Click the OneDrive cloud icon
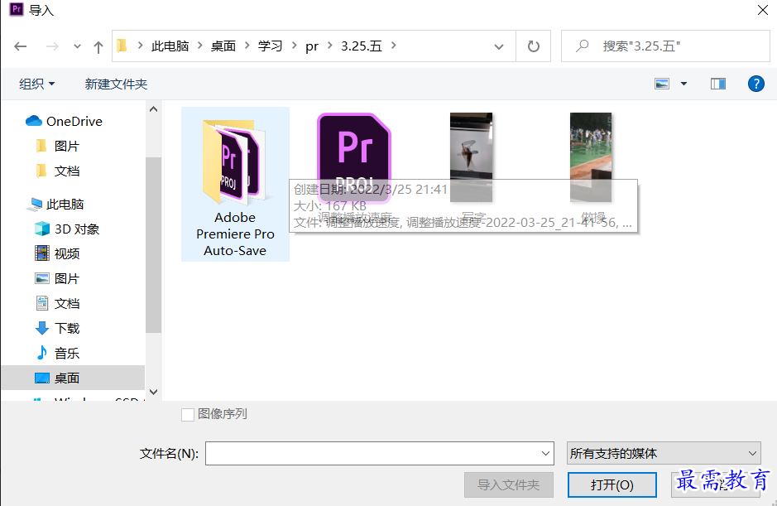The image size is (777, 506). [x=34, y=121]
